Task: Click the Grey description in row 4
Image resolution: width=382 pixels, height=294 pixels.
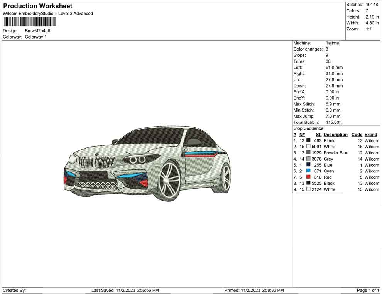Action: pos(328,159)
